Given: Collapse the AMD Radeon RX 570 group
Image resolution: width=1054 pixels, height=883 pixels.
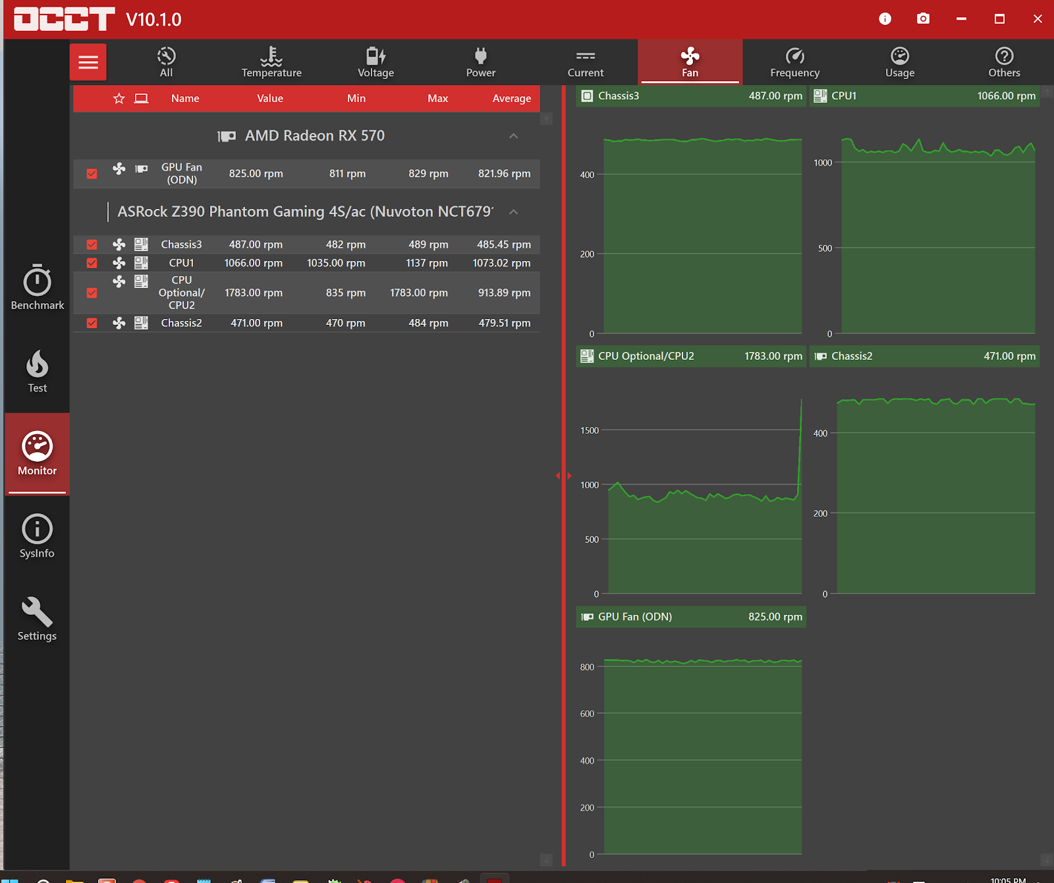Looking at the screenshot, I should [x=514, y=136].
